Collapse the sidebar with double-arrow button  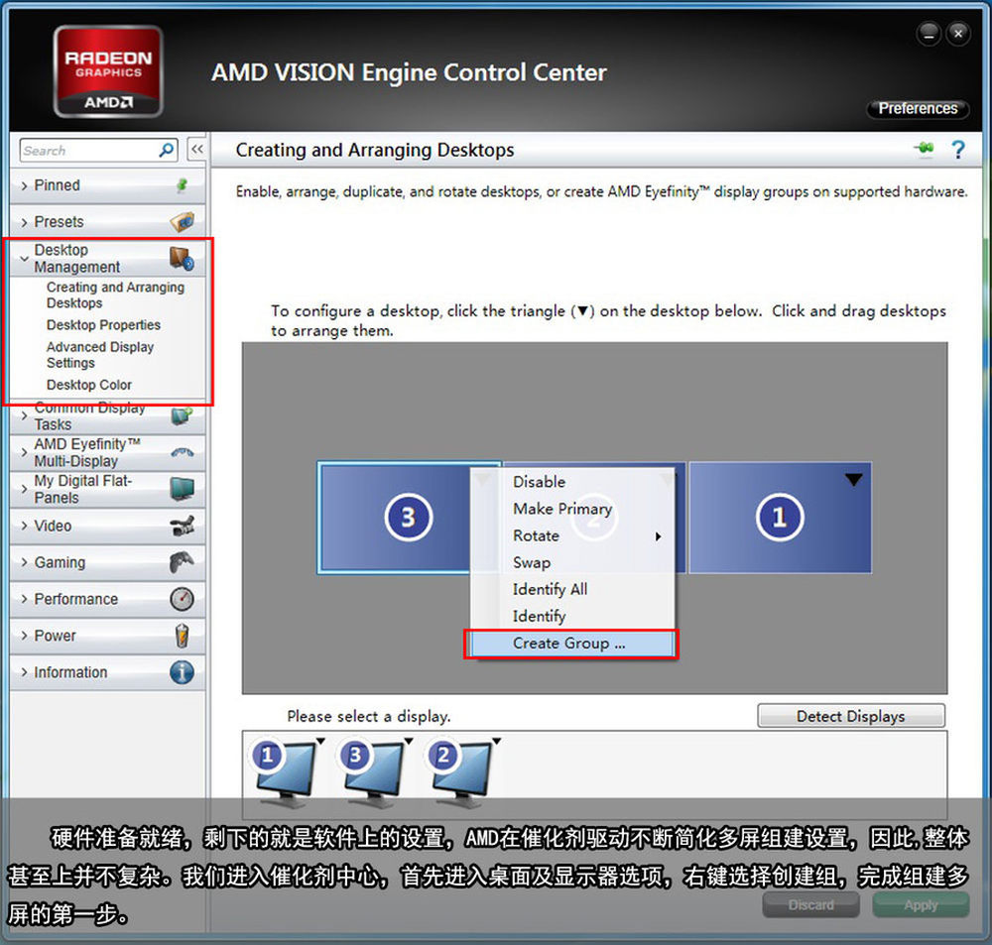tap(197, 150)
